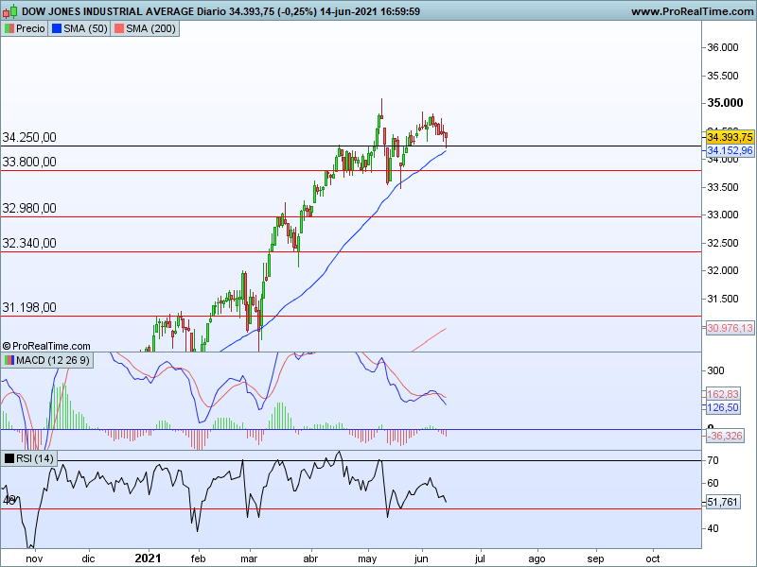
Task: Click the 35.500 price axis label
Action: 723,76
